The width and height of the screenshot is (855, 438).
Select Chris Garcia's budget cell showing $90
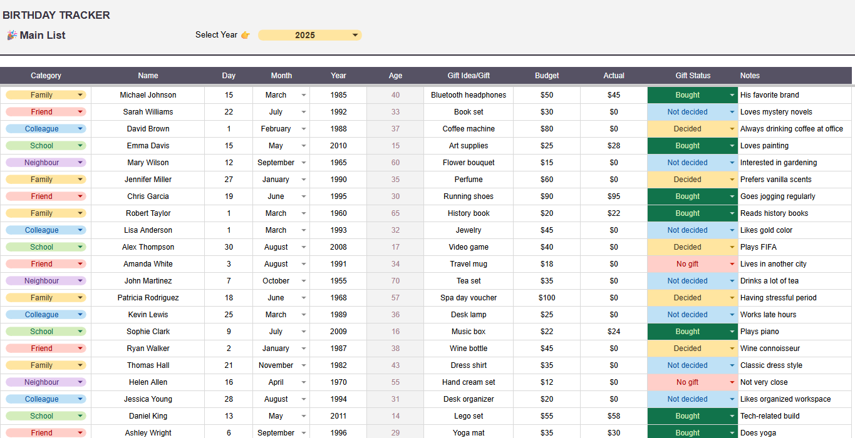pyautogui.click(x=546, y=196)
